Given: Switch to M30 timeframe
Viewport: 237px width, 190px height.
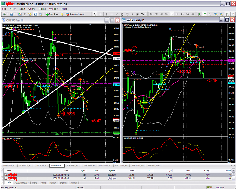Looking at the screenshot, I should pyautogui.click(x=167, y=14).
